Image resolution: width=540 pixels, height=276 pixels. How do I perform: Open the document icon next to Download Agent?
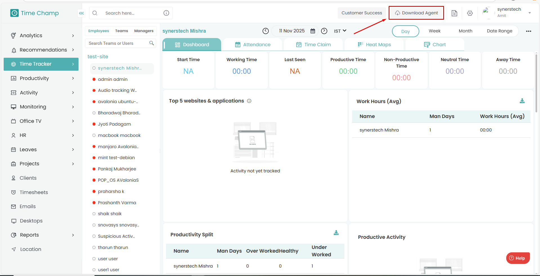point(454,13)
